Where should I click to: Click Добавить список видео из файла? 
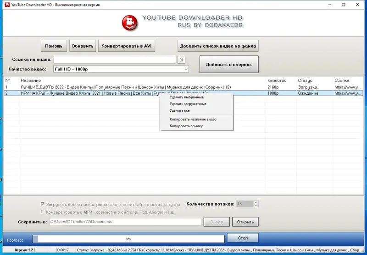tap(218, 46)
